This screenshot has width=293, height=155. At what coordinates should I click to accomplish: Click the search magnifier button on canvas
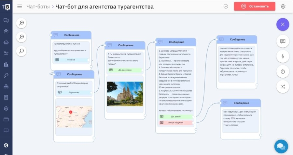(21, 51)
